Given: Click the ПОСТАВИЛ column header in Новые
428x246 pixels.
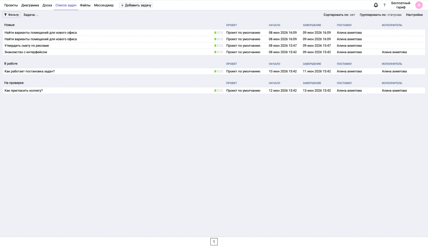Looking at the screenshot, I should 344,25.
